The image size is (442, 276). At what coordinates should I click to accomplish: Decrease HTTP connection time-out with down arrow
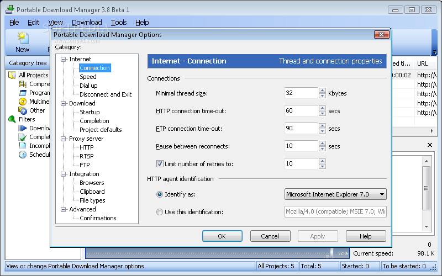[322, 114]
